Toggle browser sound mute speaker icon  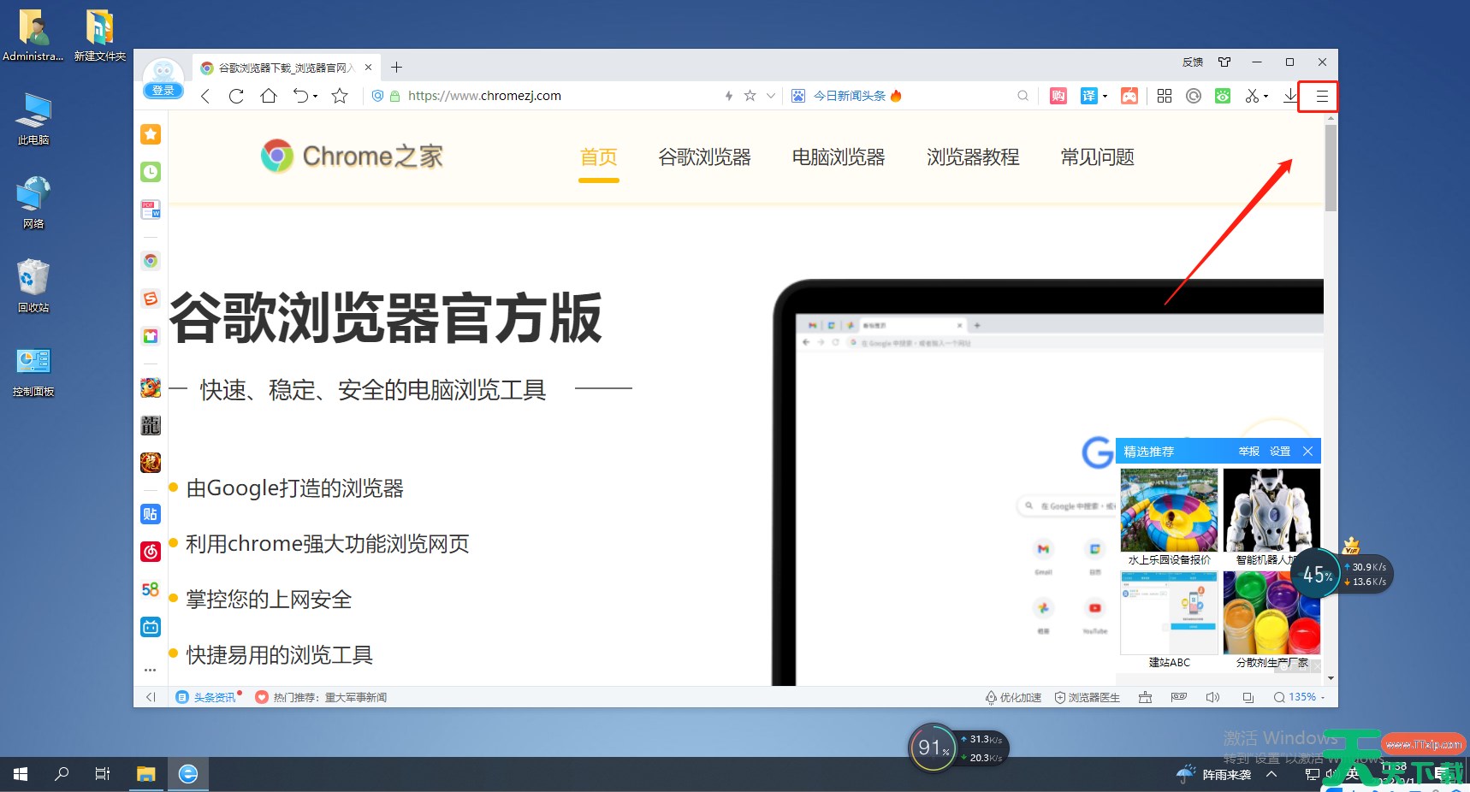pyautogui.click(x=1212, y=697)
